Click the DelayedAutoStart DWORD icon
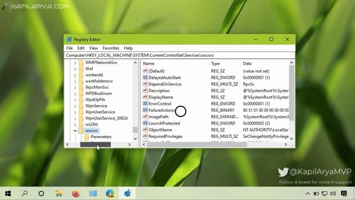Image resolution: width=355 pixels, height=200 pixels. coord(145,78)
